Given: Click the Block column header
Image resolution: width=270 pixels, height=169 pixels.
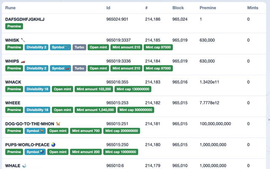Looking at the screenshot, I should click(x=178, y=8).
